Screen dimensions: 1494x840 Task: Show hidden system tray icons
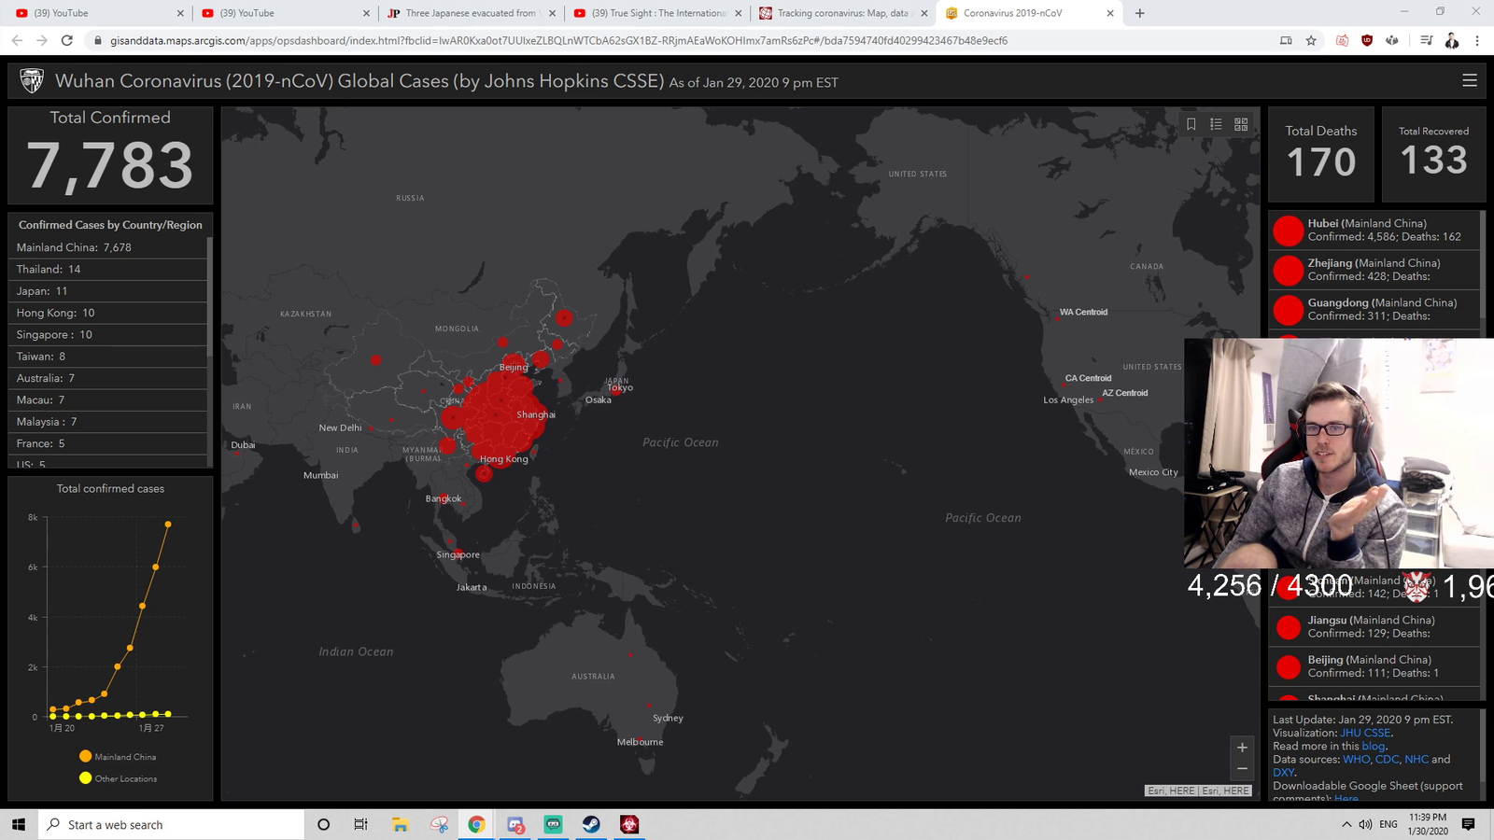tap(1346, 824)
